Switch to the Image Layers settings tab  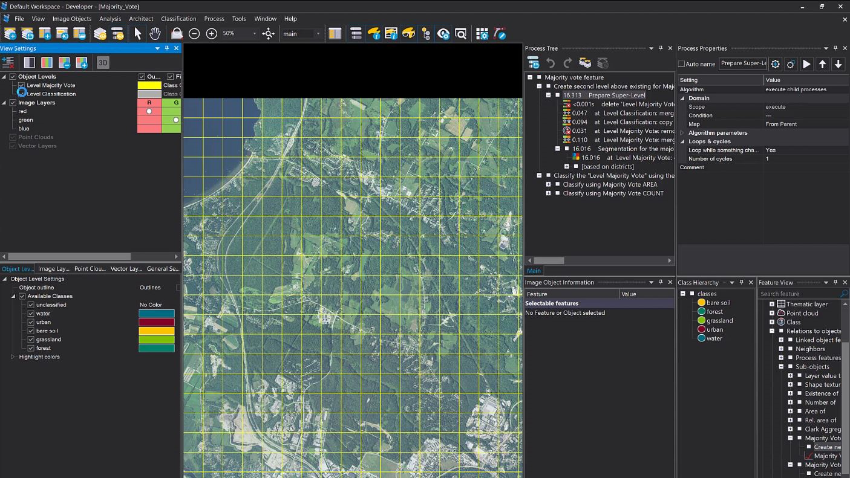pyautogui.click(x=53, y=268)
